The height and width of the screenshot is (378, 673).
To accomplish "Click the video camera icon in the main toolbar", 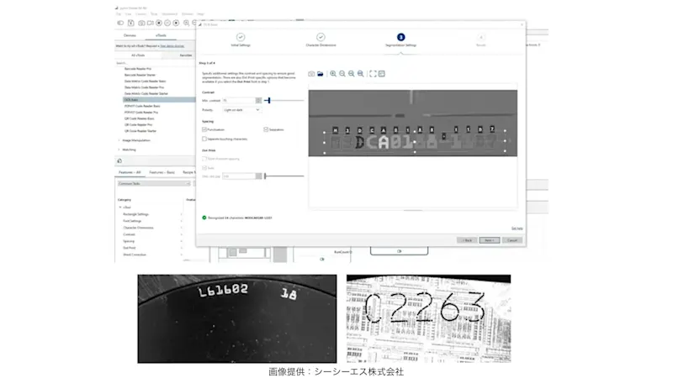I will coord(151,23).
